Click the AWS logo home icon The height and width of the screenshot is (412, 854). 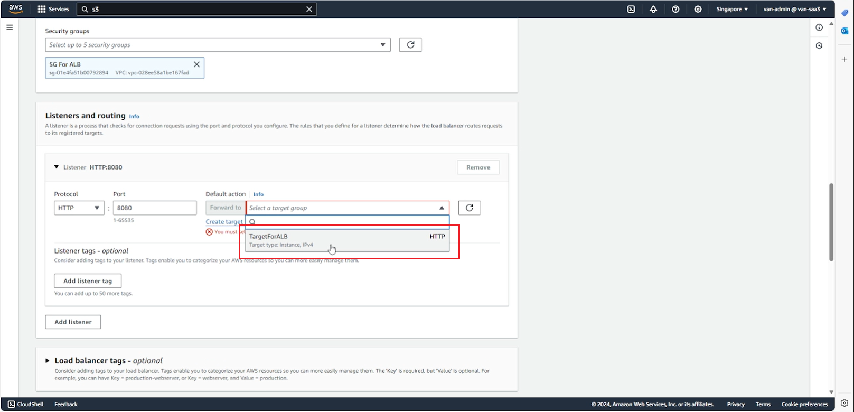point(16,9)
